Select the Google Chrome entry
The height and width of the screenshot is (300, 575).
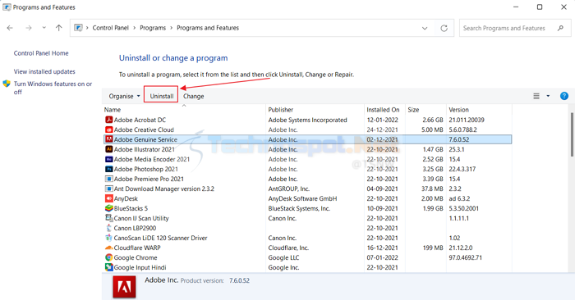307,257
